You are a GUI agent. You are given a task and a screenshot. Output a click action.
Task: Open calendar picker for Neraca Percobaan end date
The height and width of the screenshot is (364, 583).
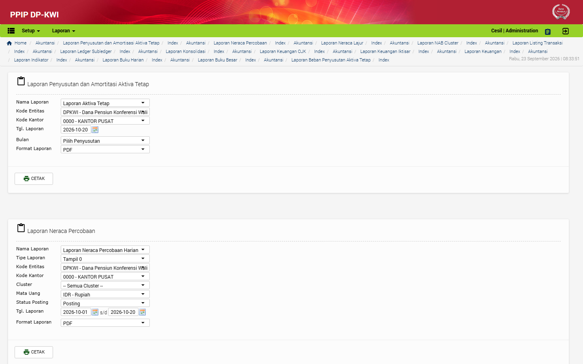pos(143,312)
